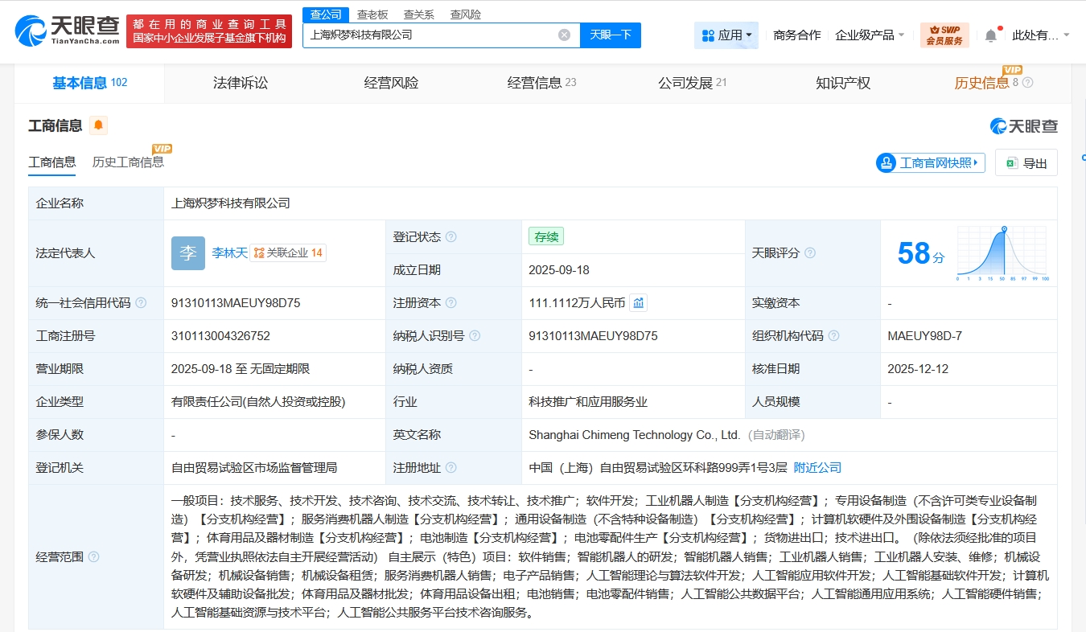Expand the 企业级产品 dropdown
Image resolution: width=1086 pixels, height=632 pixels.
pyautogui.click(x=870, y=35)
